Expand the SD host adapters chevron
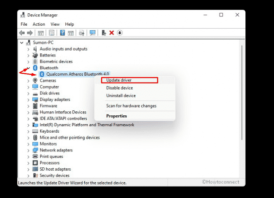The height and width of the screenshot is (198, 274). 28,169
